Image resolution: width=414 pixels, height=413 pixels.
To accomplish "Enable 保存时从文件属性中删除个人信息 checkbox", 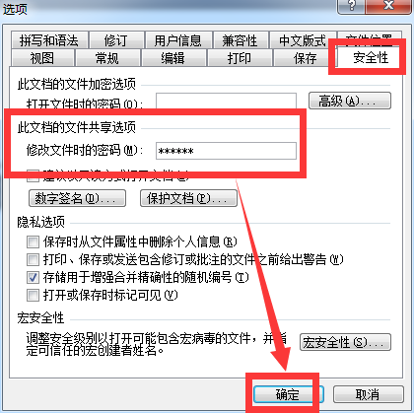I will (x=33, y=242).
